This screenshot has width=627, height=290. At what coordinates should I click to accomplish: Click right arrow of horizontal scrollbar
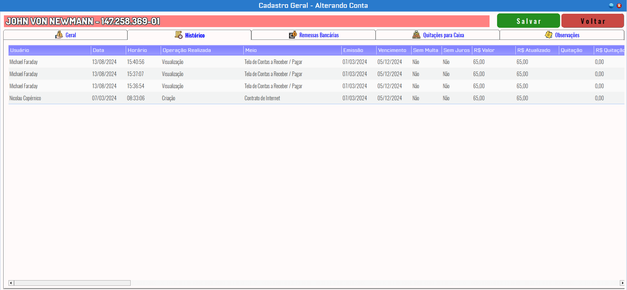(x=622, y=283)
